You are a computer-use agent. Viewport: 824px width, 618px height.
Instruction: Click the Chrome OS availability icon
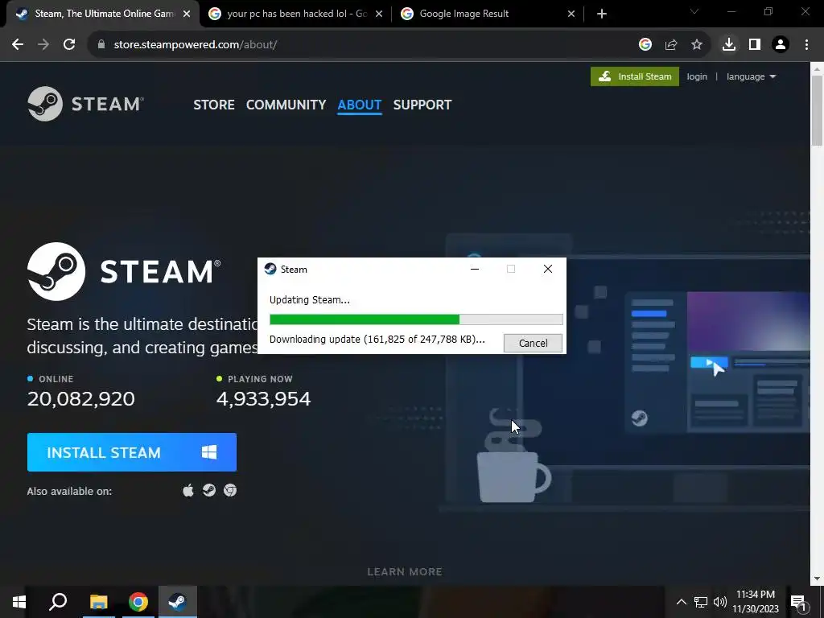[x=230, y=490]
